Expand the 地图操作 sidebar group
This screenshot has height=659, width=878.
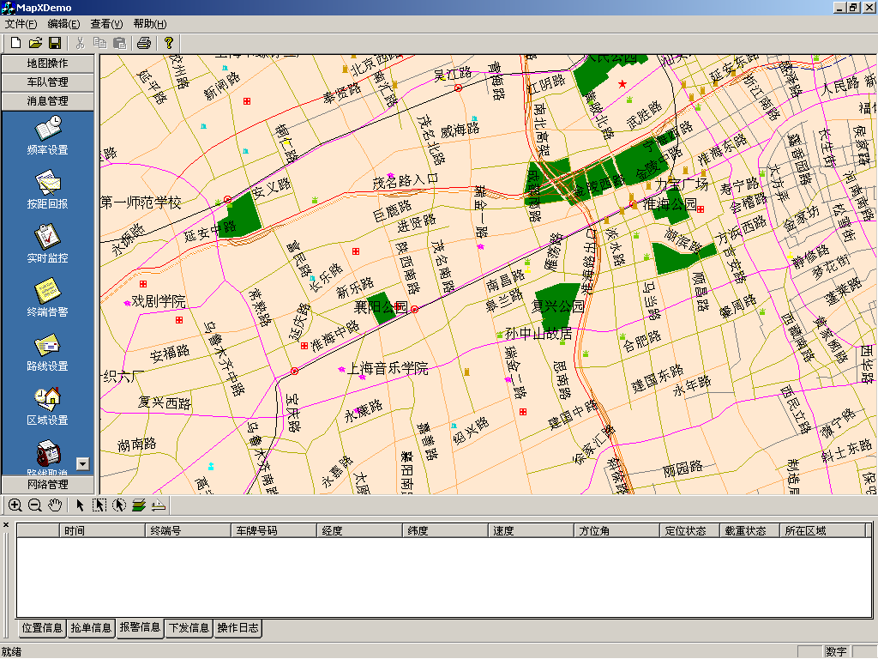48,63
